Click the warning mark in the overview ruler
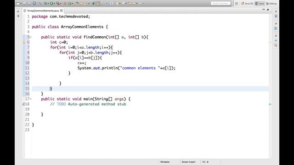 (270, 42)
